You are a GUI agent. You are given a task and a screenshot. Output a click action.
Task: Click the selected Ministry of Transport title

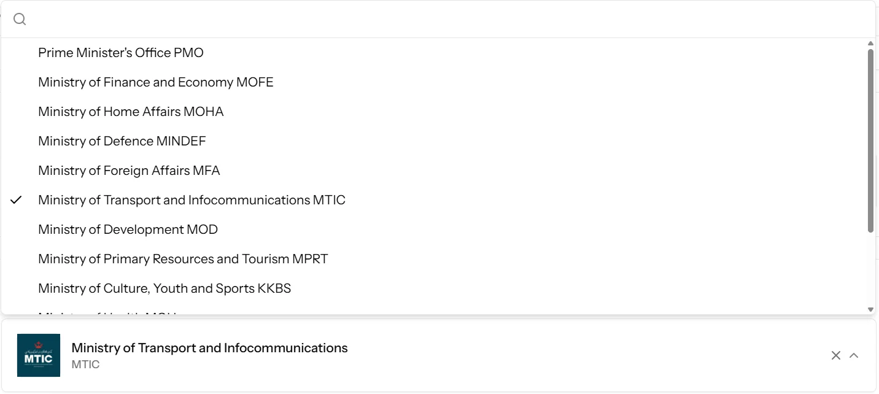[x=209, y=348]
